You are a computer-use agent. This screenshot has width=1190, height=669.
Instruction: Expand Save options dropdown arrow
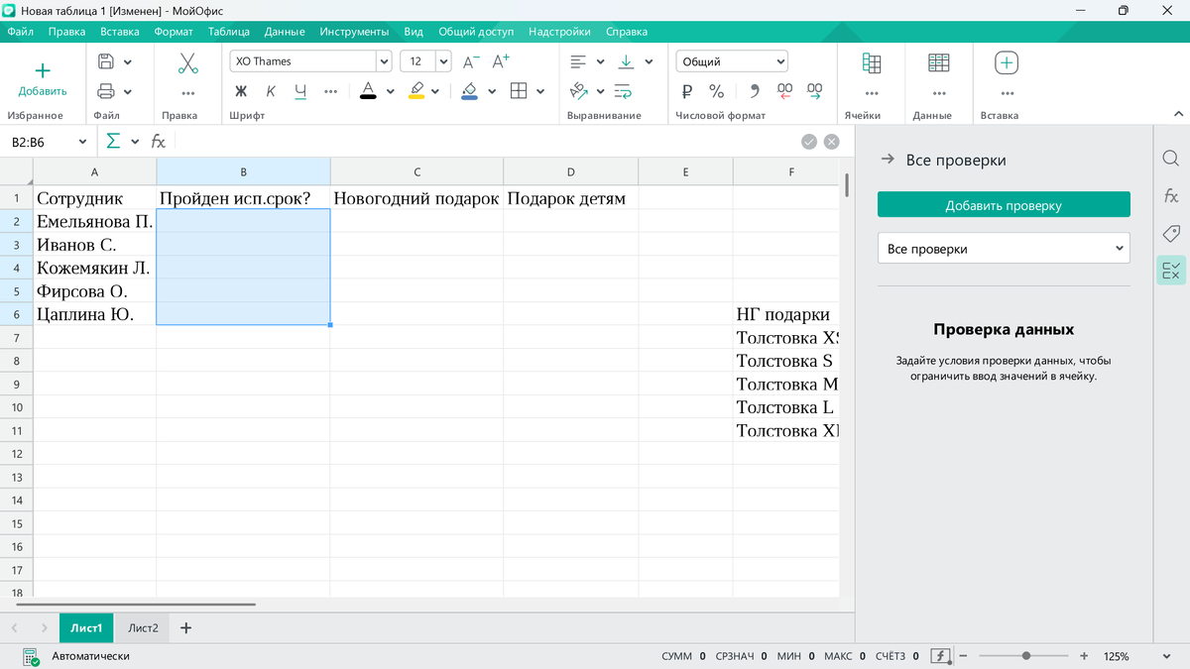click(x=128, y=61)
